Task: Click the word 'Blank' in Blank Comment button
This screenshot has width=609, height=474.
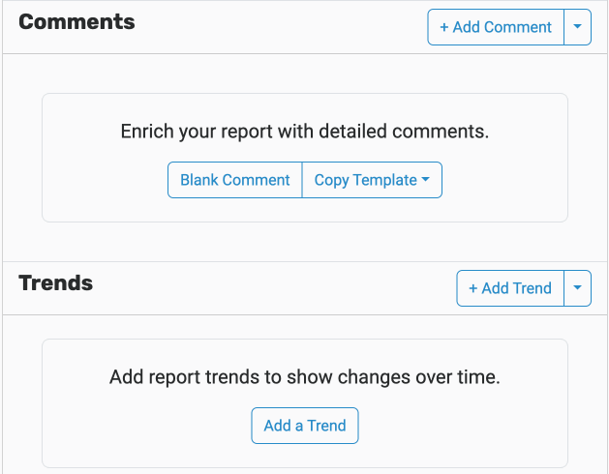Action: (199, 180)
